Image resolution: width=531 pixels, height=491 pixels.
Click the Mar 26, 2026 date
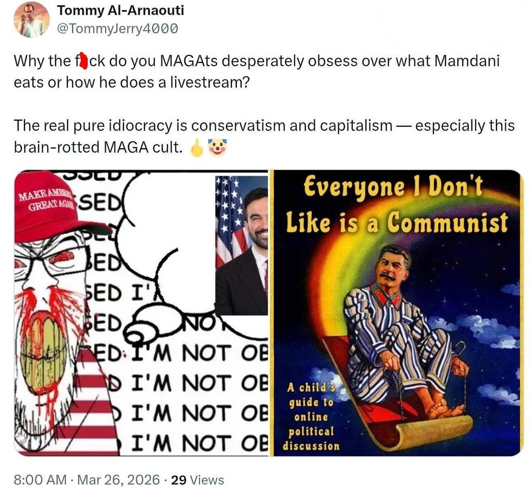pyautogui.click(x=119, y=480)
